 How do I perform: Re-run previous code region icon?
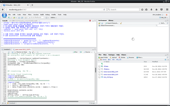click(x=81, y=52)
